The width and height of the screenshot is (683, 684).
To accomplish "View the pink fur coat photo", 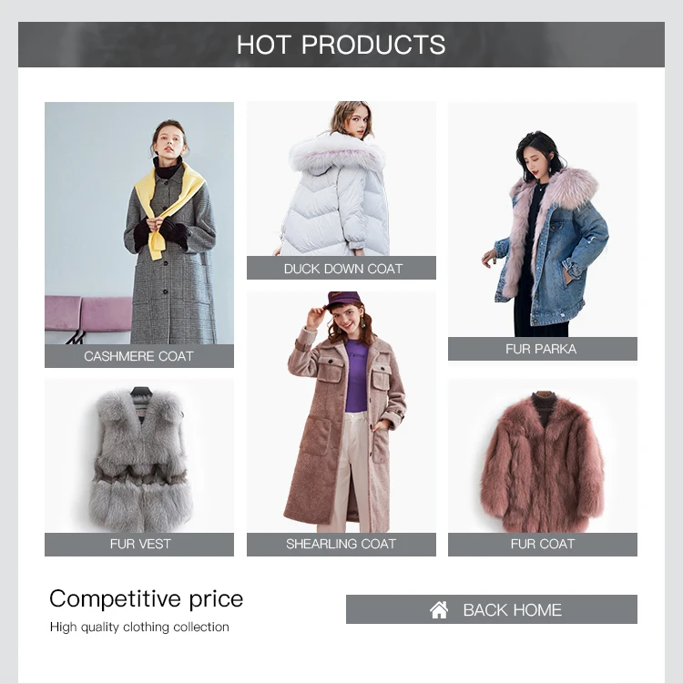I will coord(543,456).
